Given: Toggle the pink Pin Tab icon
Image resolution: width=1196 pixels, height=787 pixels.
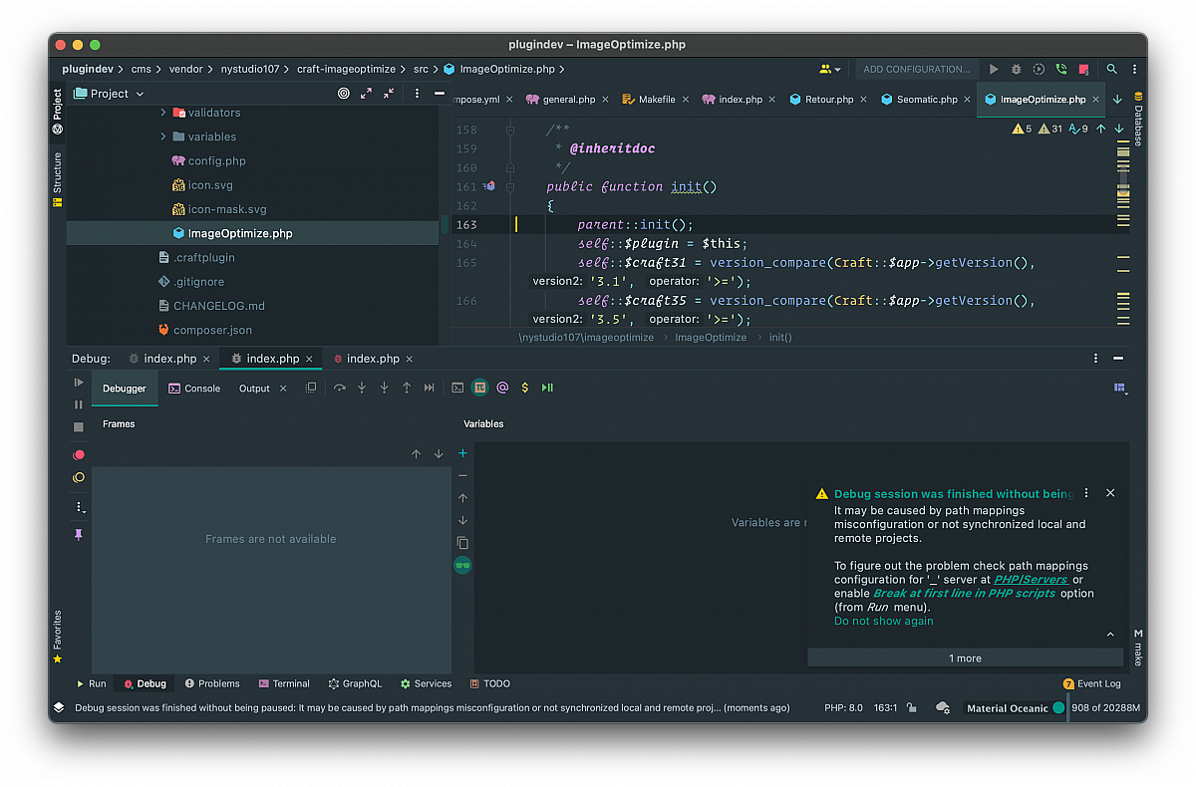Looking at the screenshot, I should coord(79,535).
